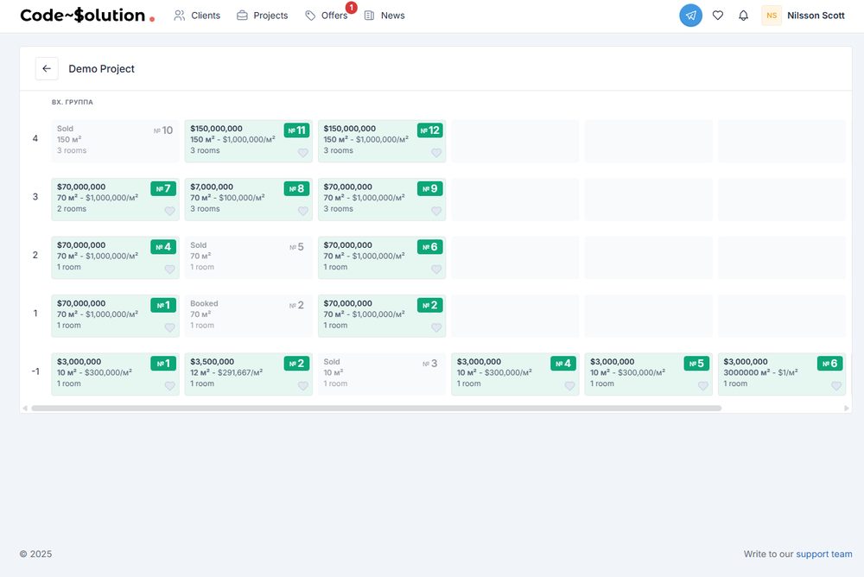Click the Demo Project title
The height and width of the screenshot is (577, 864).
pyautogui.click(x=101, y=69)
